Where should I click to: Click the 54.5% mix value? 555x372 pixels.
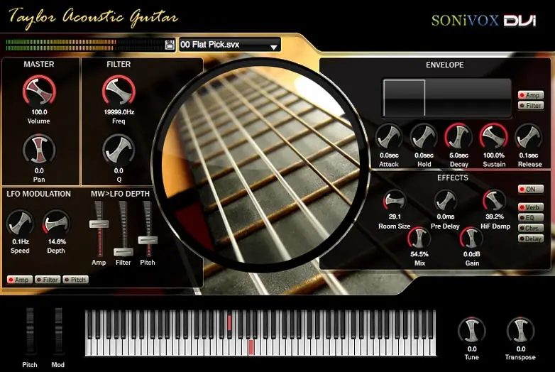tap(419, 254)
